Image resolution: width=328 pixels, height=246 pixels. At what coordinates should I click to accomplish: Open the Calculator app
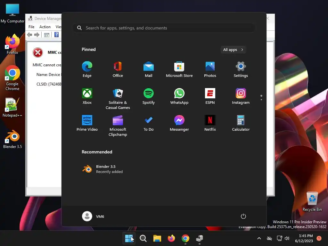pos(241,123)
